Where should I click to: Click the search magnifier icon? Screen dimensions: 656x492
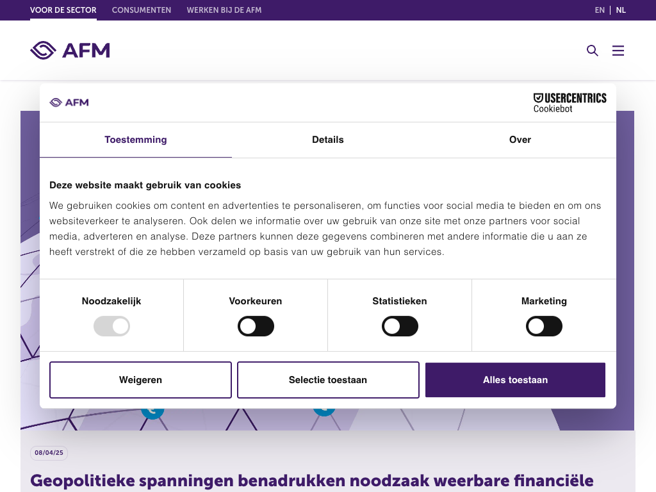pos(592,51)
